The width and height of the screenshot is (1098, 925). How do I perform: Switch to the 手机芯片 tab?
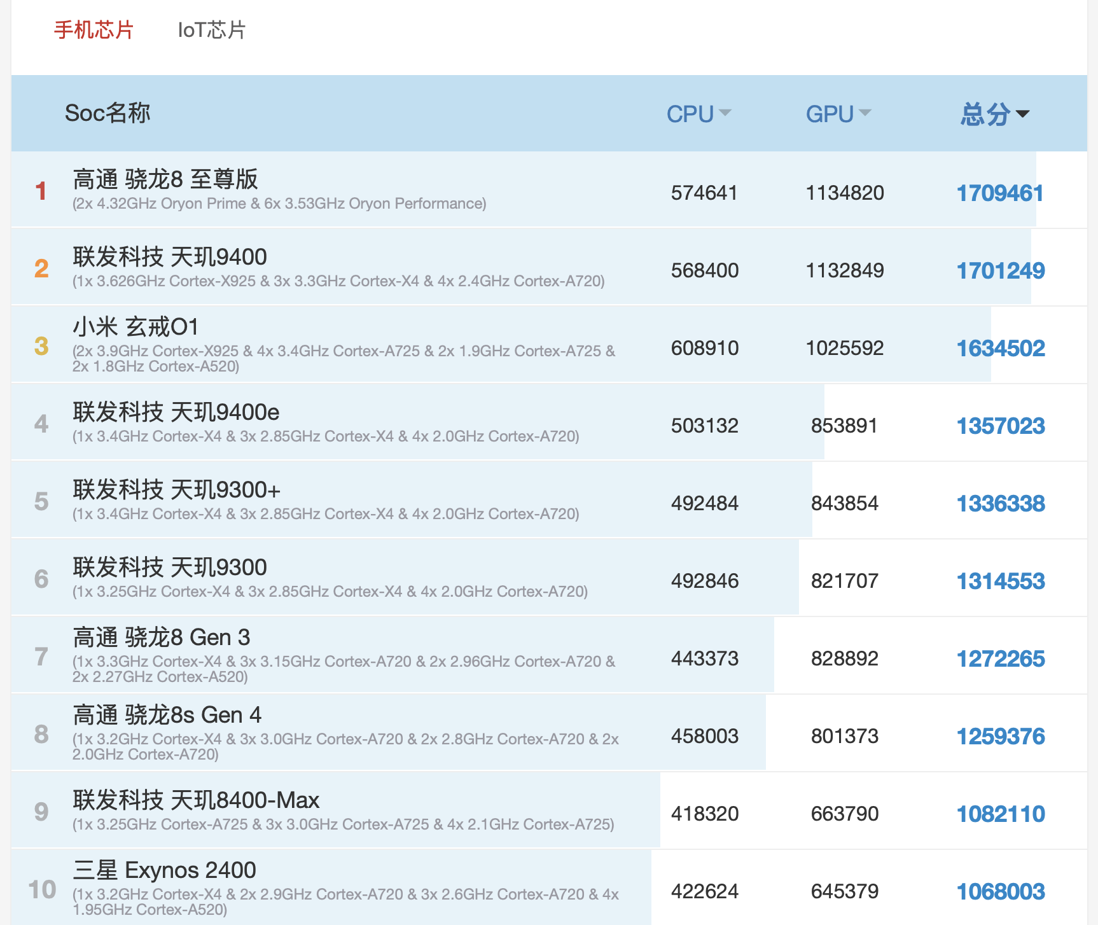tap(94, 30)
